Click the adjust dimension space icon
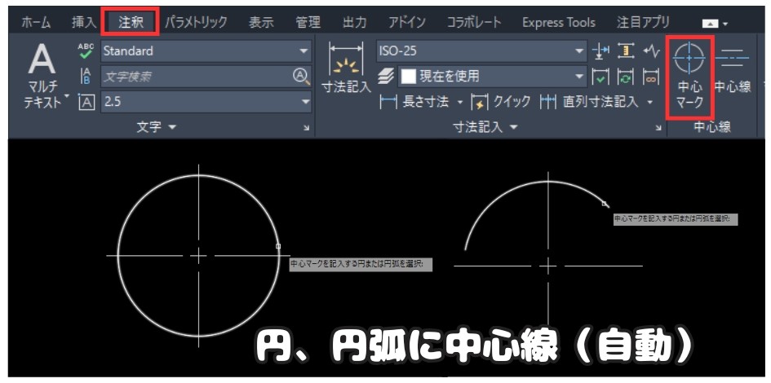Screen dimensions: 771x383 click(x=626, y=51)
